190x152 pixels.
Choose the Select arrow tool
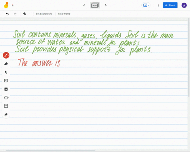6,72
